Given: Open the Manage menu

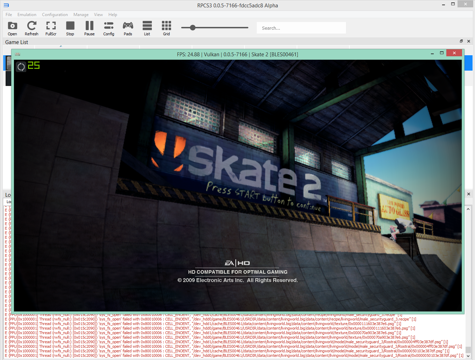Looking at the screenshot, I should (x=81, y=15).
